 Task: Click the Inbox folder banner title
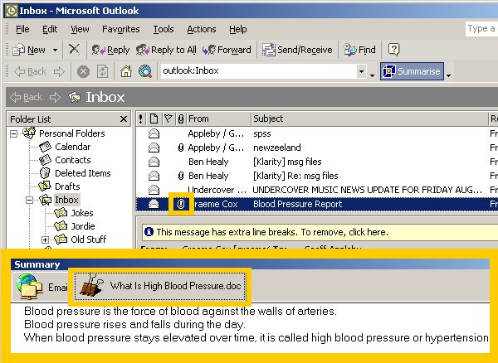(105, 97)
